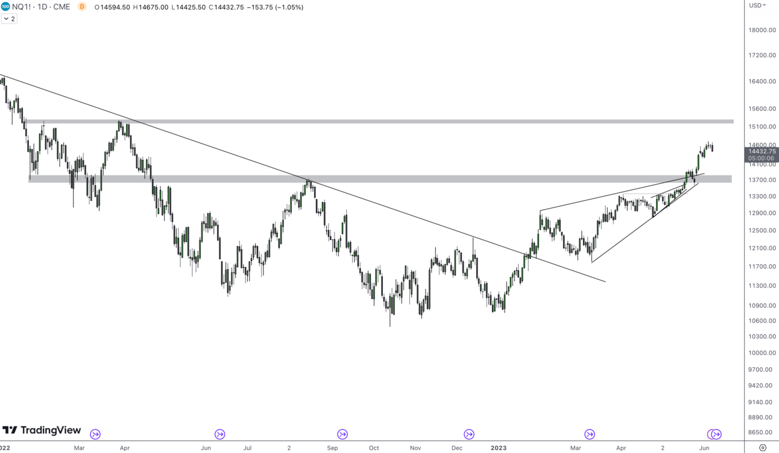This screenshot has height=453, width=779.
Task: Click the 16400.00 price axis label
Action: (x=761, y=81)
